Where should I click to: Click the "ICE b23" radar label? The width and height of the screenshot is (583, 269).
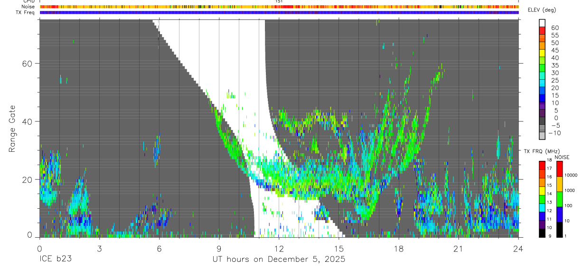[56, 260]
